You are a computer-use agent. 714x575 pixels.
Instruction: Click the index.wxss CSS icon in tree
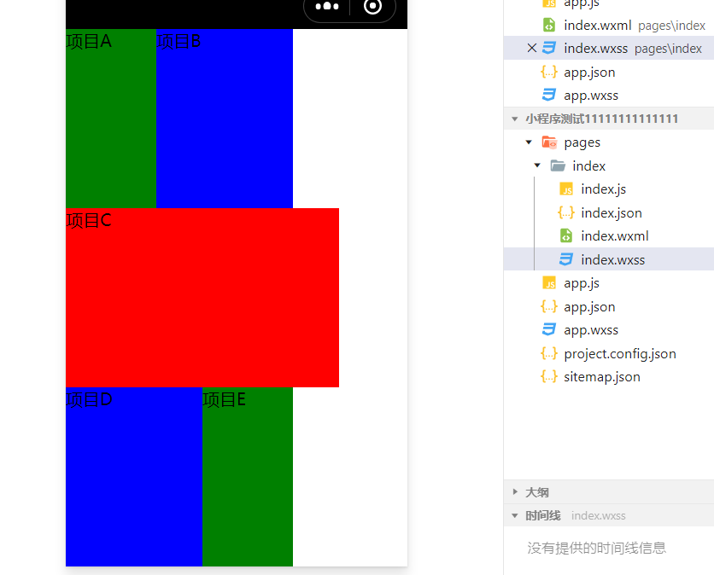point(566,259)
